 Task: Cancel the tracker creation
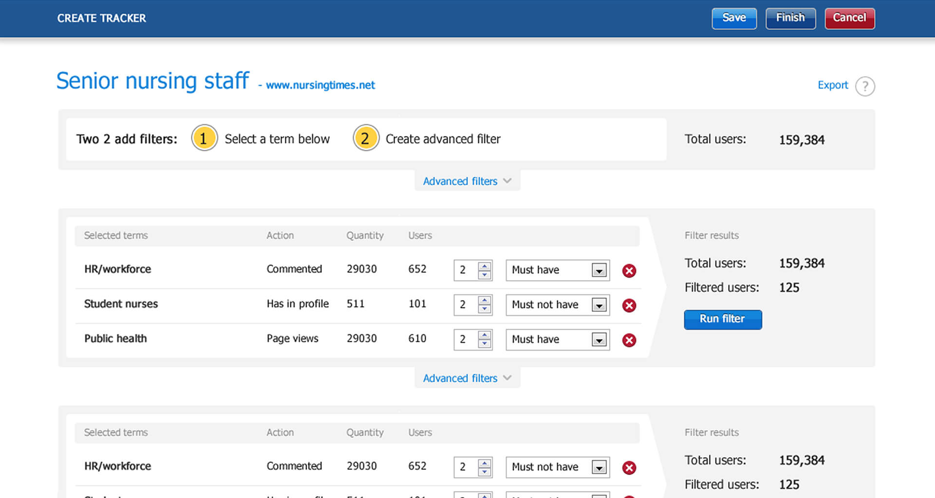pos(849,18)
